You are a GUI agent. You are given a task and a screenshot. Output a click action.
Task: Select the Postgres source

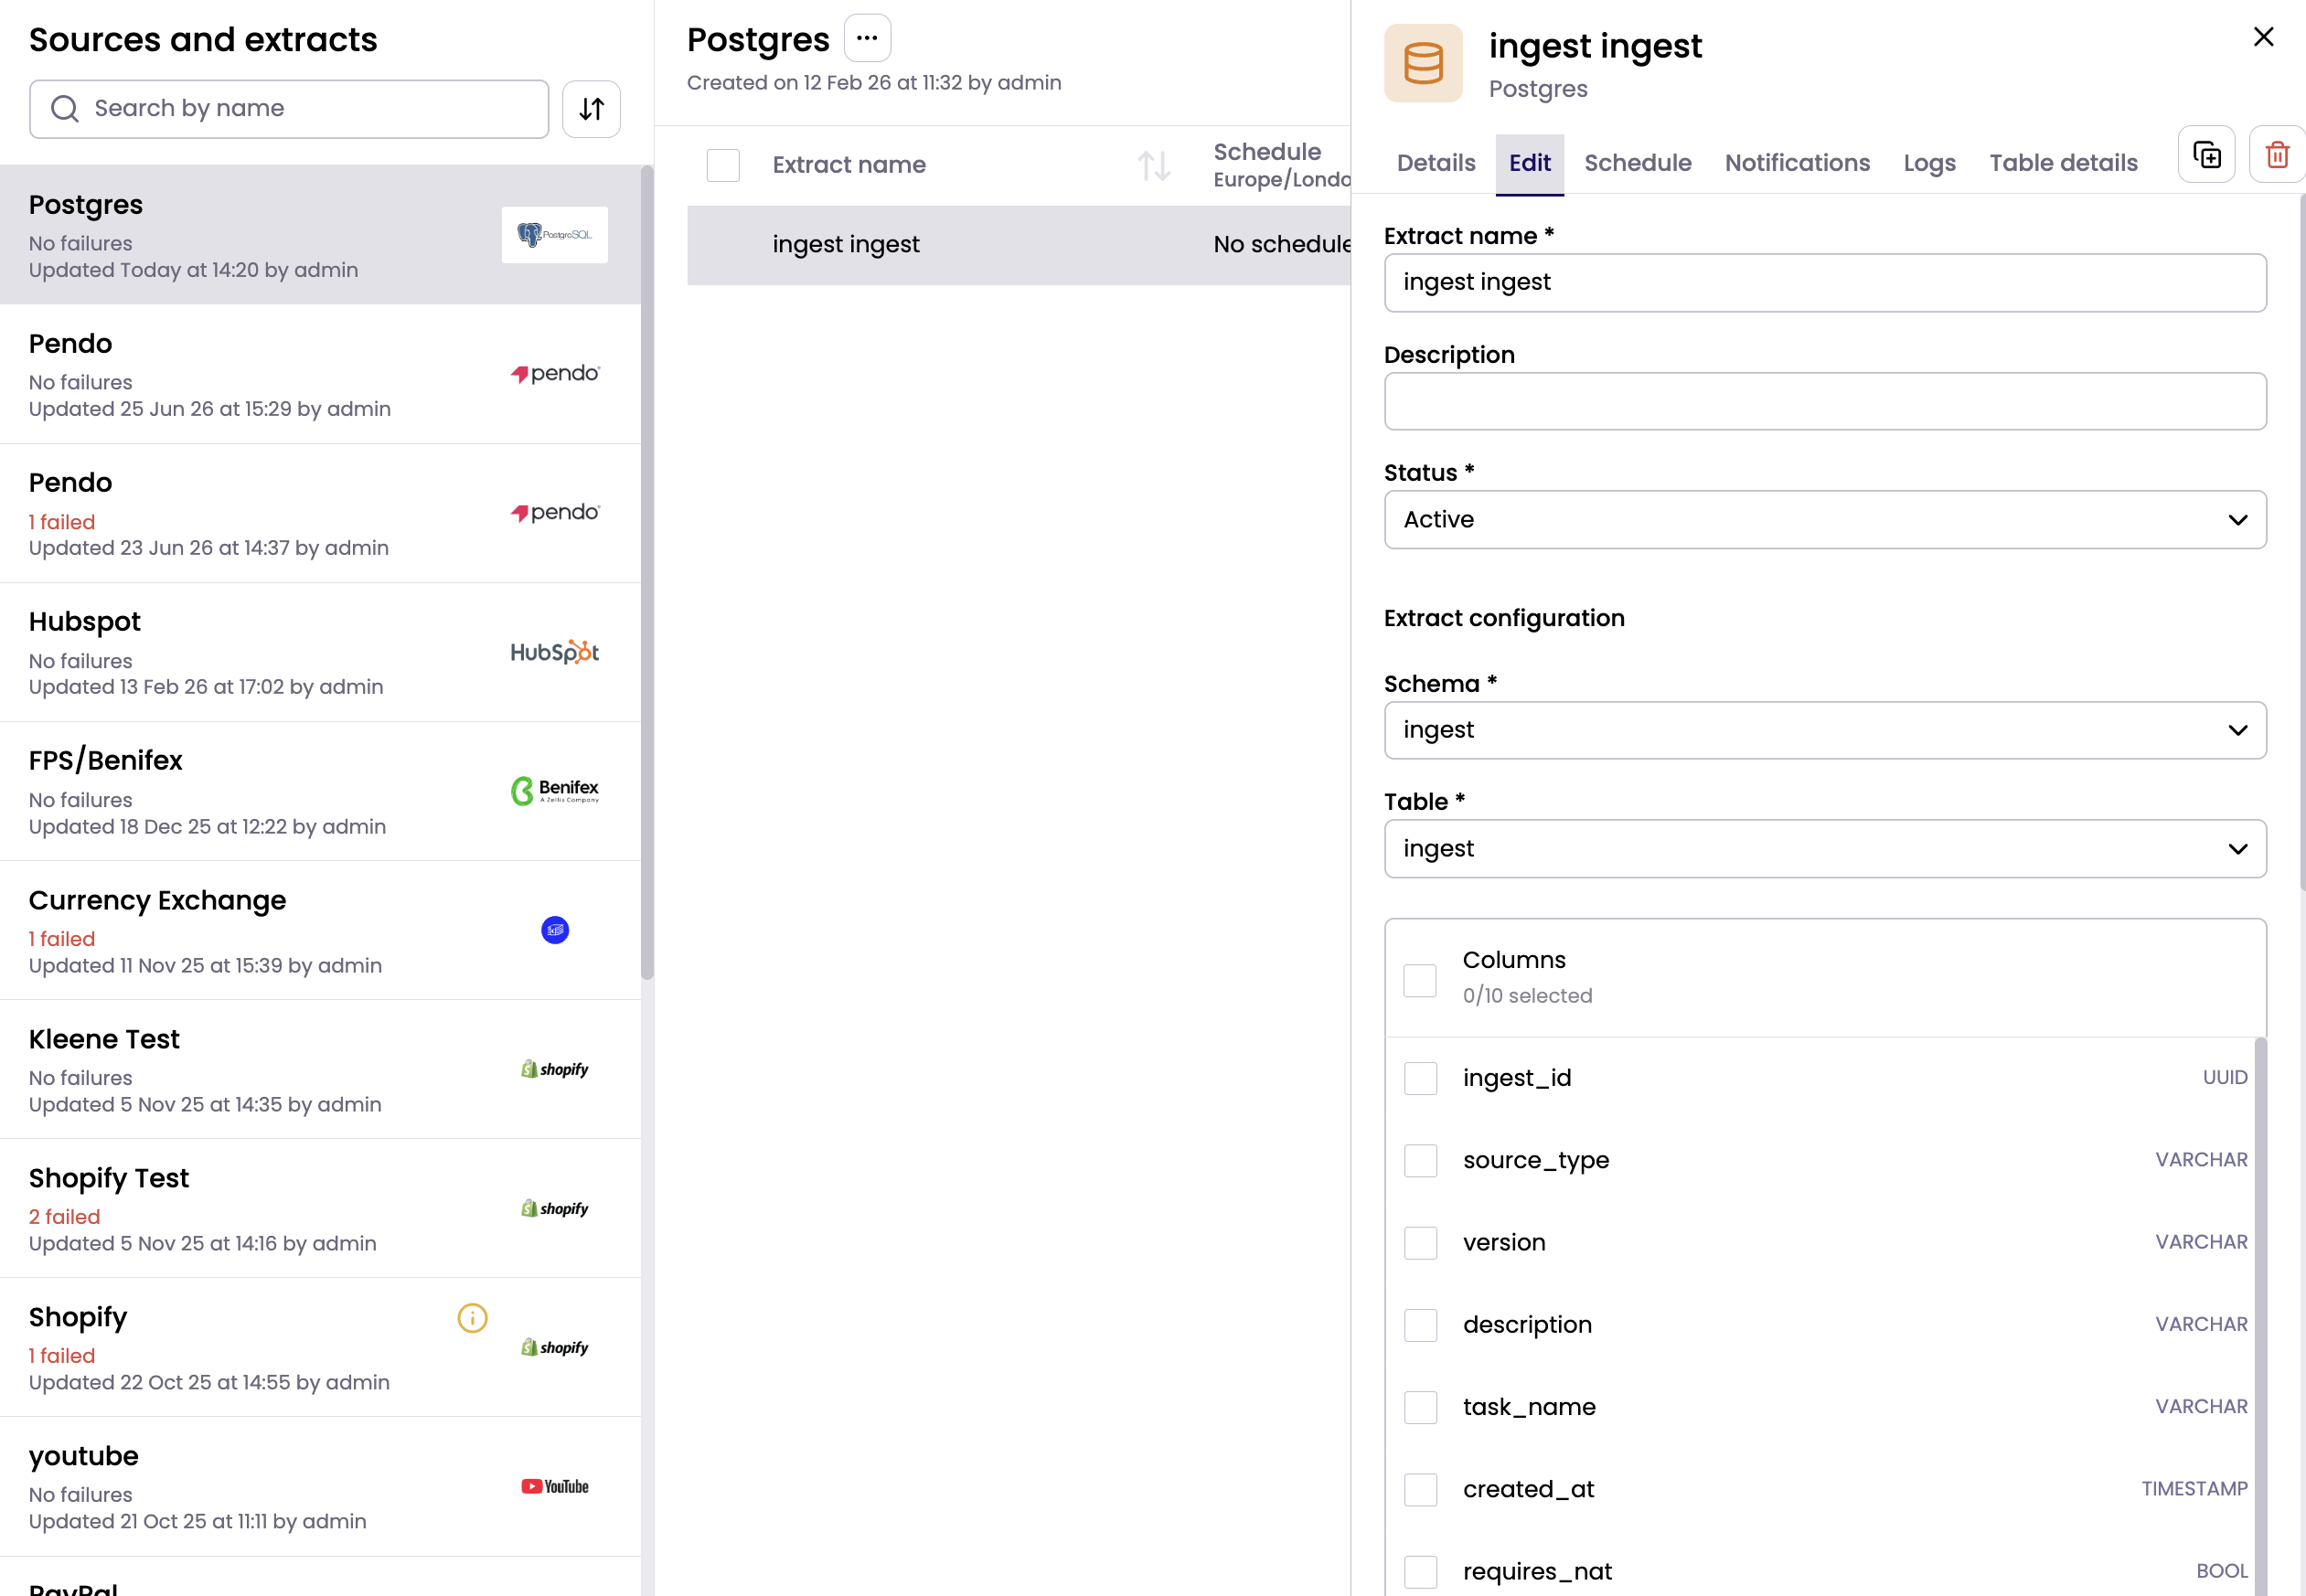pyautogui.click(x=320, y=235)
